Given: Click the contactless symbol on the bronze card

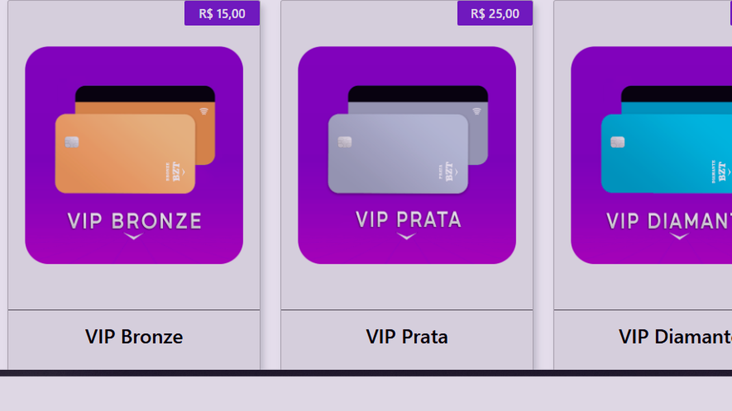Looking at the screenshot, I should pos(204,111).
